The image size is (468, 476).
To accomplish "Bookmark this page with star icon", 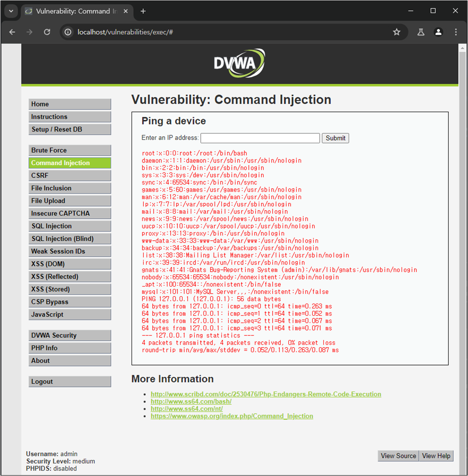I will point(397,32).
